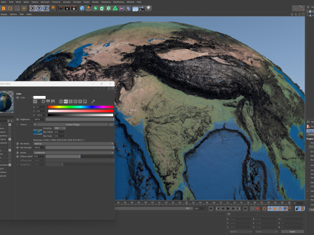Click the Floor grid icon in toolbar

click(x=135, y=8)
